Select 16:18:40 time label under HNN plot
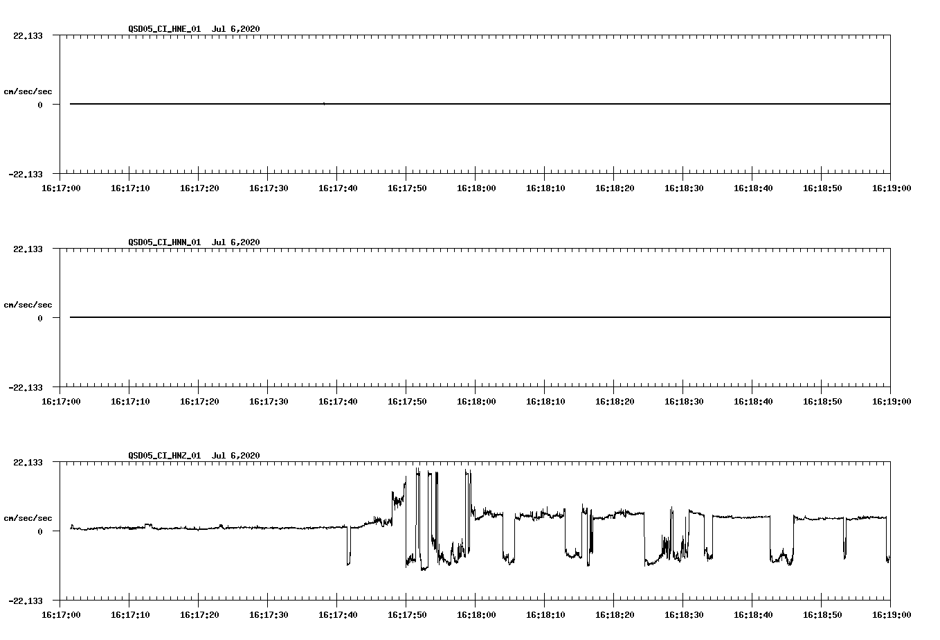Viewport: 940px width, 640px height. [753, 402]
